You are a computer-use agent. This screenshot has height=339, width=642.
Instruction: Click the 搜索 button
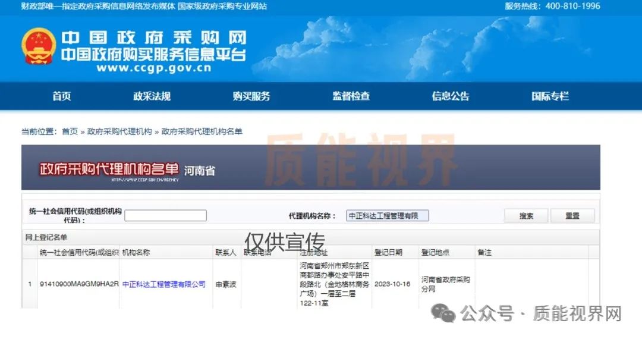[526, 216]
